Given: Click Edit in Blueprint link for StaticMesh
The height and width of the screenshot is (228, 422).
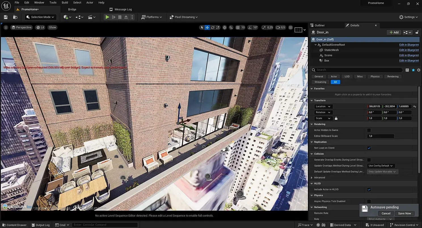Looking at the screenshot, I should click(409, 50).
